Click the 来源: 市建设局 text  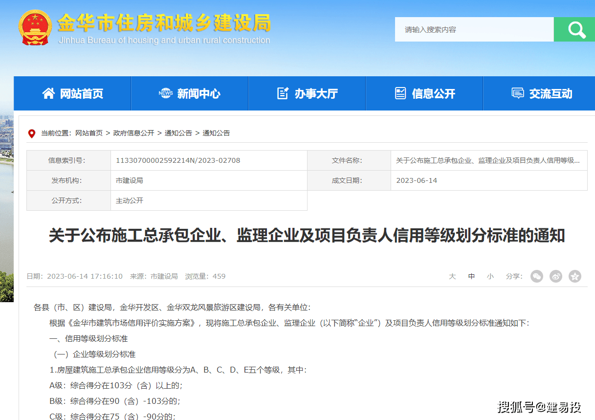[154, 276]
